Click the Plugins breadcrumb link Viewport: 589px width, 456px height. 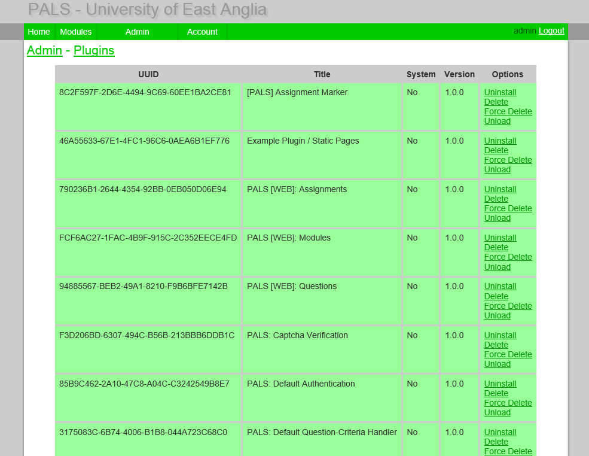tap(94, 50)
